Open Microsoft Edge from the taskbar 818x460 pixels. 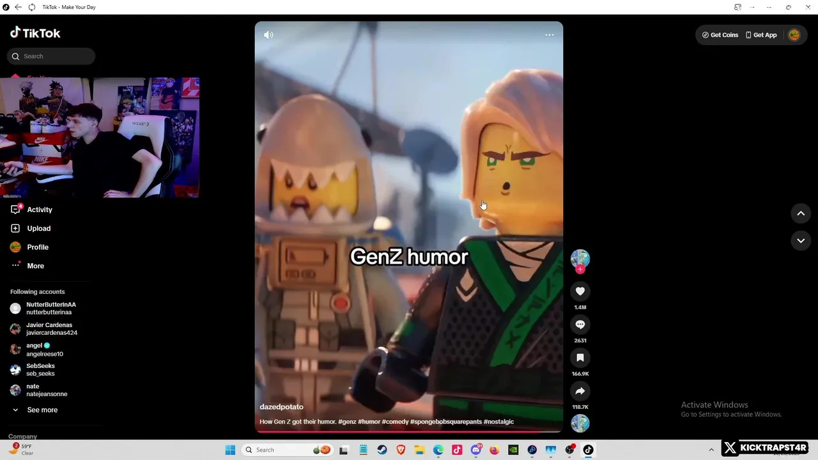tap(438, 450)
